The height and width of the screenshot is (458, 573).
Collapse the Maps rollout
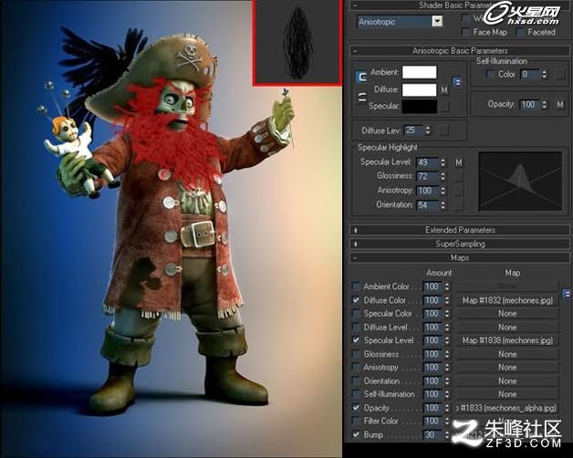pyautogui.click(x=460, y=257)
